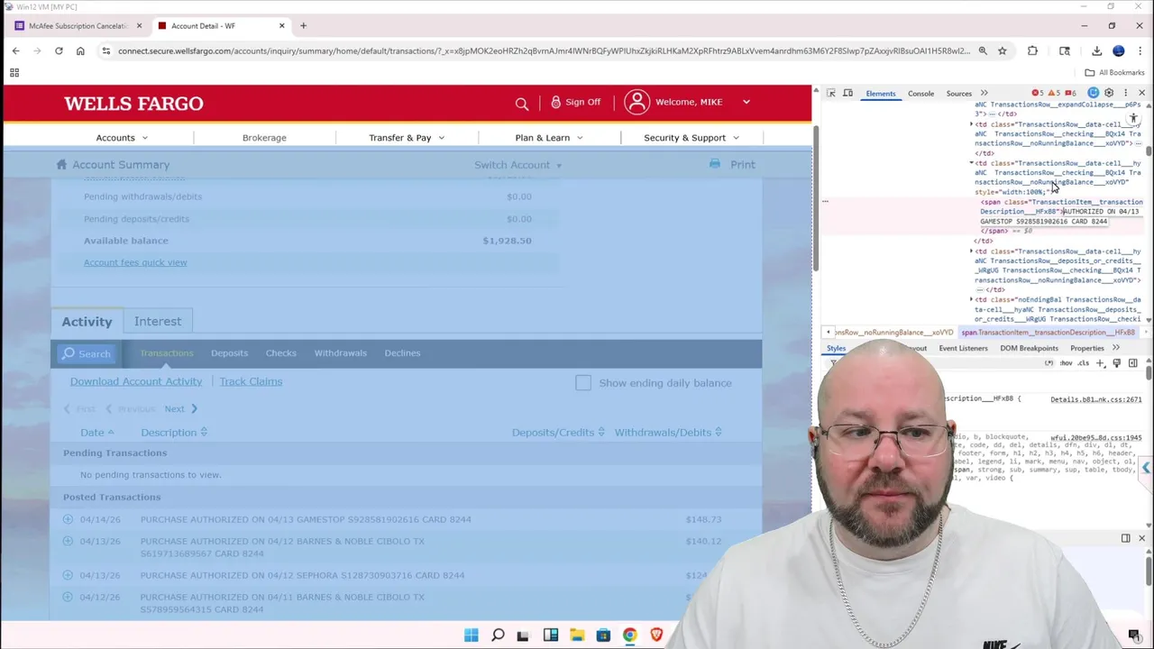Switch to the DevTools Sources tab
1154x649 pixels.
pyautogui.click(x=958, y=94)
